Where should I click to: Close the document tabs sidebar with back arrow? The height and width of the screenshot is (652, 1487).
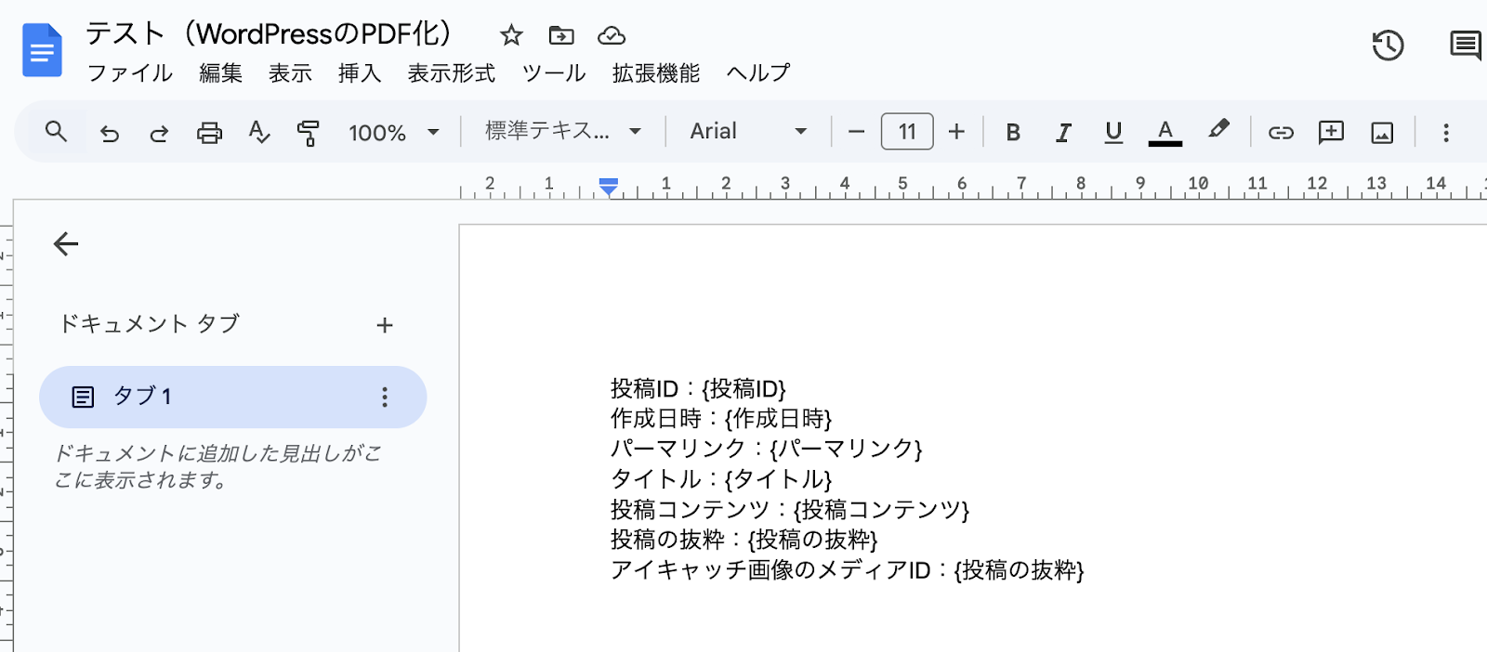point(66,244)
